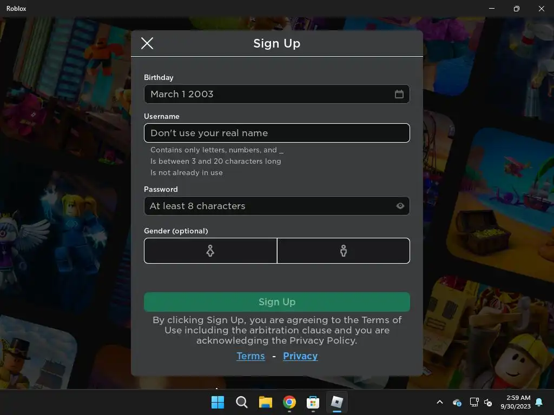Click the Gender (optional) label
This screenshot has width=554, height=415.
point(176,231)
